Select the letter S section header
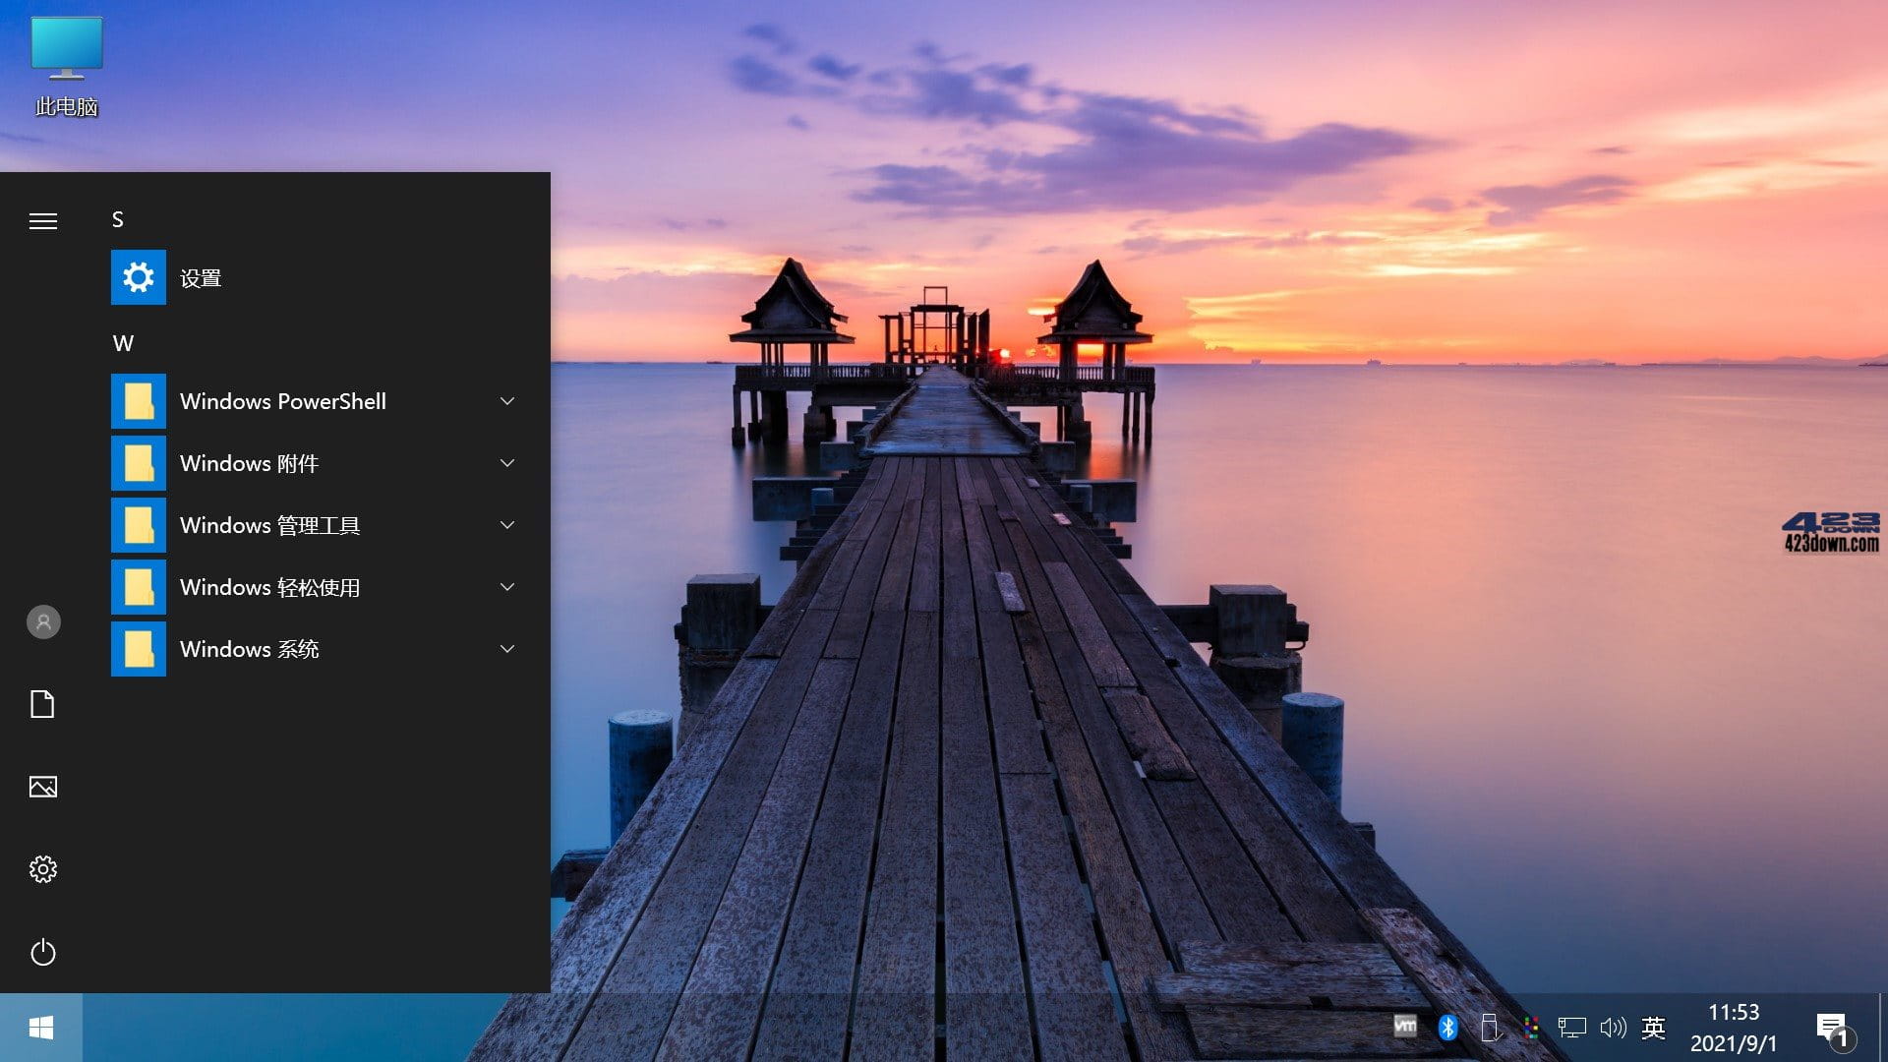The width and height of the screenshot is (1888, 1062). 119,219
